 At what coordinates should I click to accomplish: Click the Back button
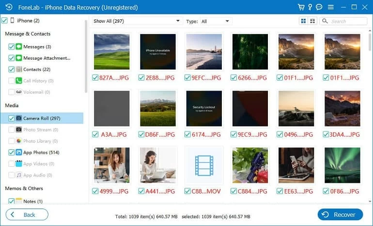[27, 214]
